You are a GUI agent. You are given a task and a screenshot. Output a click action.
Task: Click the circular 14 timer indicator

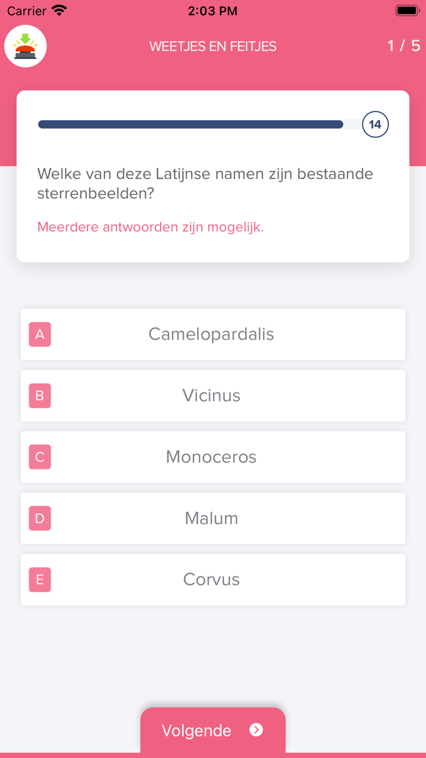pos(375,124)
